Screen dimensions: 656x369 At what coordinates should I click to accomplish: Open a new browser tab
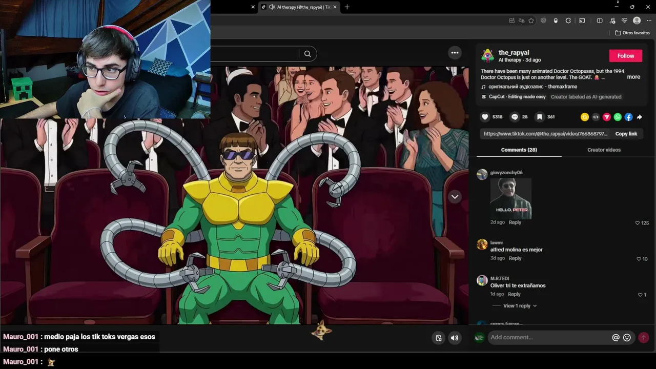[x=347, y=7]
